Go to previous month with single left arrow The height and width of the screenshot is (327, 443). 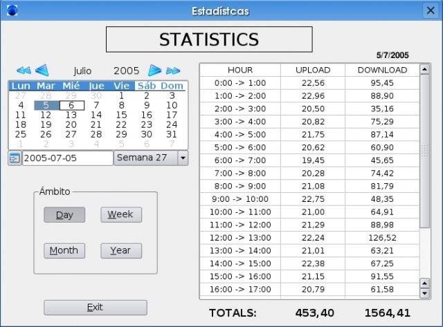tap(42, 71)
